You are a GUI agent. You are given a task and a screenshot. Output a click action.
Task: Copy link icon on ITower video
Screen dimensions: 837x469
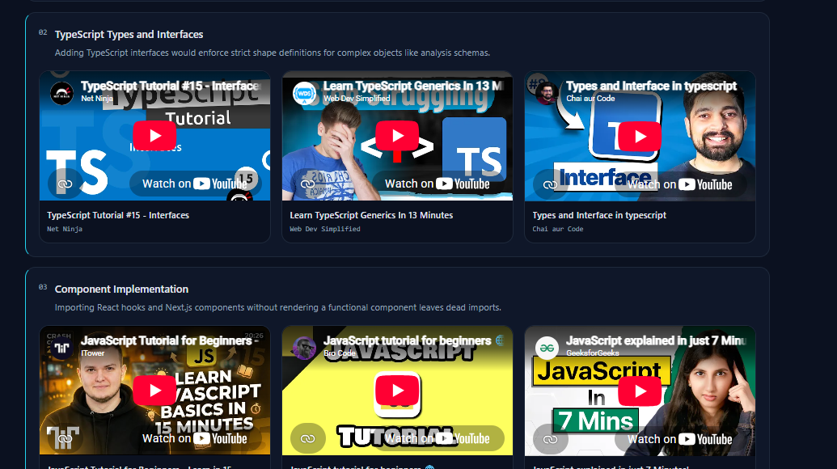(66, 439)
